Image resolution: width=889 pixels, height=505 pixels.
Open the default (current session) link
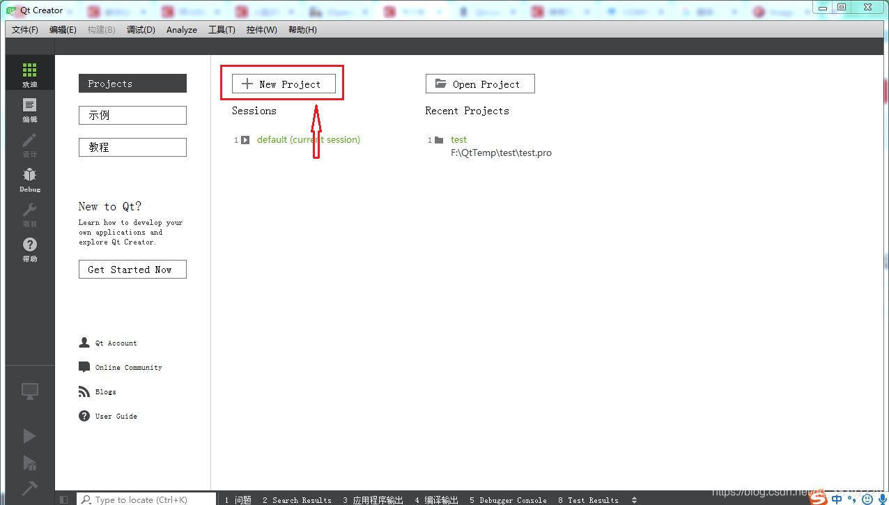(309, 140)
